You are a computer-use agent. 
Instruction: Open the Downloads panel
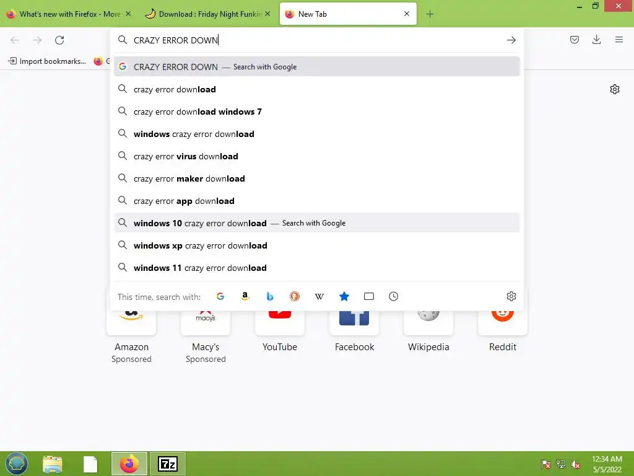coord(596,40)
